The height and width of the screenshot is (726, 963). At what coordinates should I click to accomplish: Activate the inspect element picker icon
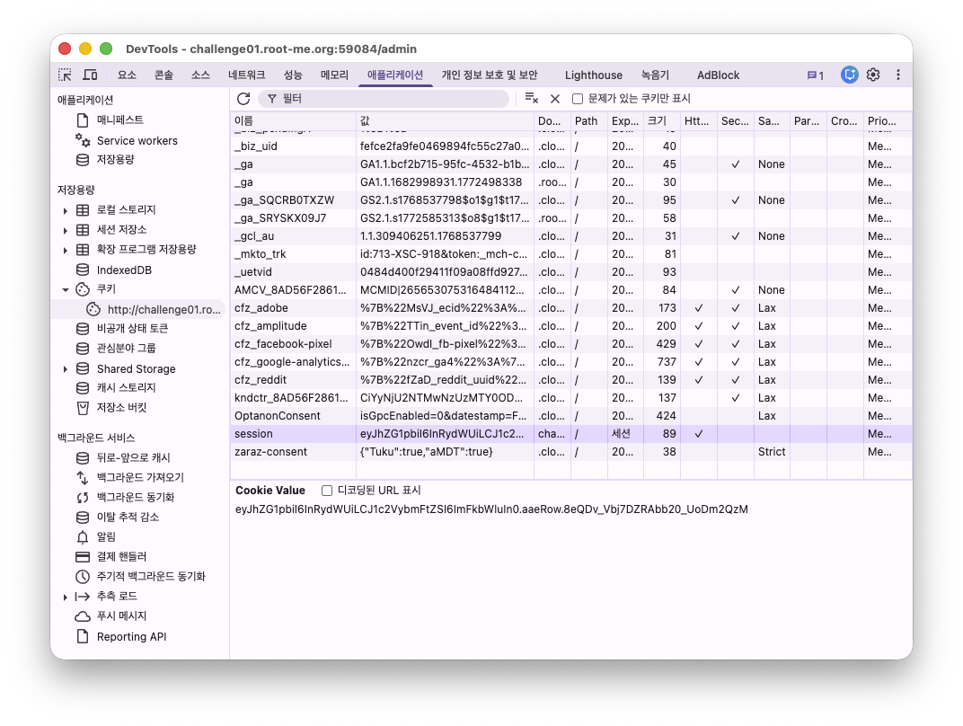point(65,75)
